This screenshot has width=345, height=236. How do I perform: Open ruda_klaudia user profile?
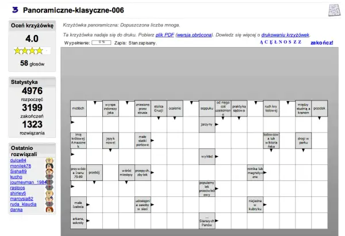pyautogui.click(x=23, y=204)
